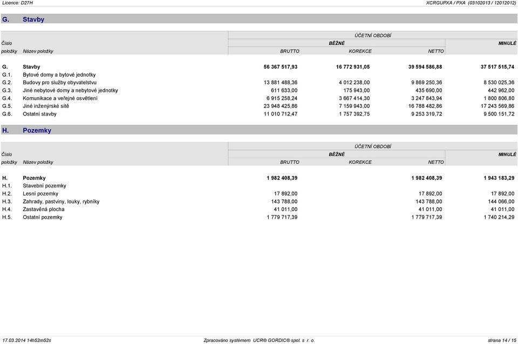This screenshot has width=518, height=344.
Task: Click timestamp '17.03.2014 14h52m52s' in footer
Action: pyautogui.click(x=27, y=340)
